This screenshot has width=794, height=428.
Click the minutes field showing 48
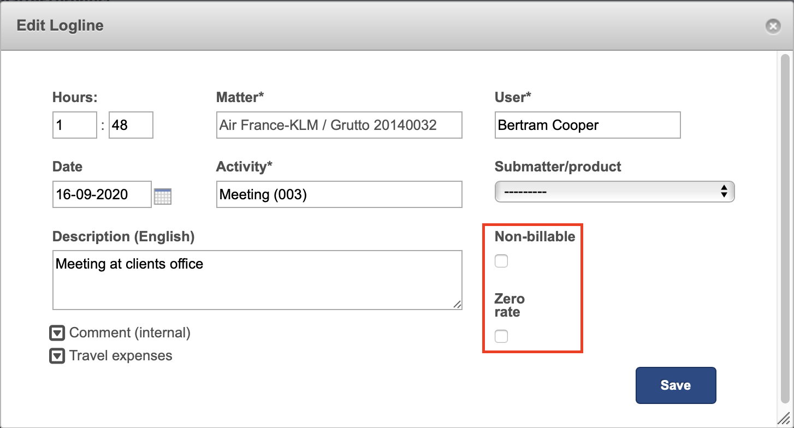[x=131, y=125]
